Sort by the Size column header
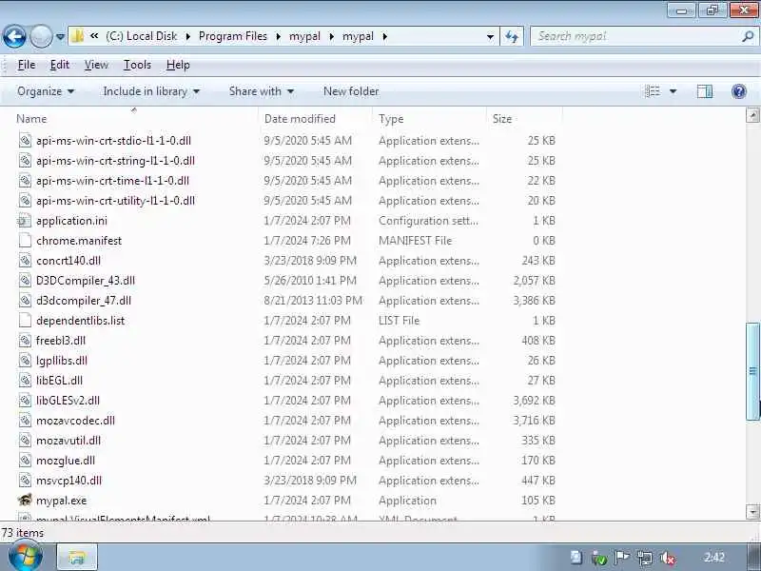The width and height of the screenshot is (761, 571). (x=502, y=119)
